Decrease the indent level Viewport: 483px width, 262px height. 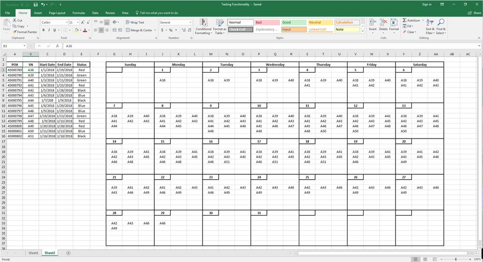pos(114,30)
